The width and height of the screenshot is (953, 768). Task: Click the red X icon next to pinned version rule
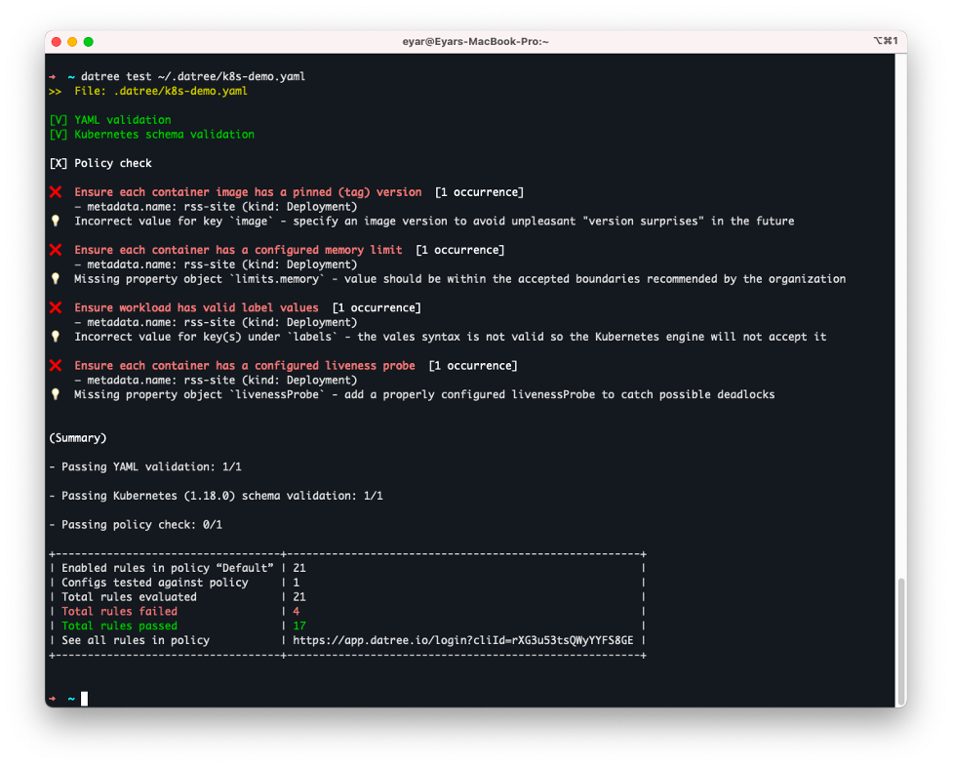pos(56,191)
